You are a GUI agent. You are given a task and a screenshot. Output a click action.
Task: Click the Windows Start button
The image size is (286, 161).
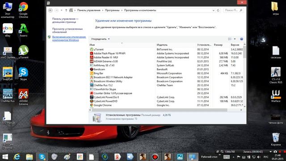click(x=5, y=157)
